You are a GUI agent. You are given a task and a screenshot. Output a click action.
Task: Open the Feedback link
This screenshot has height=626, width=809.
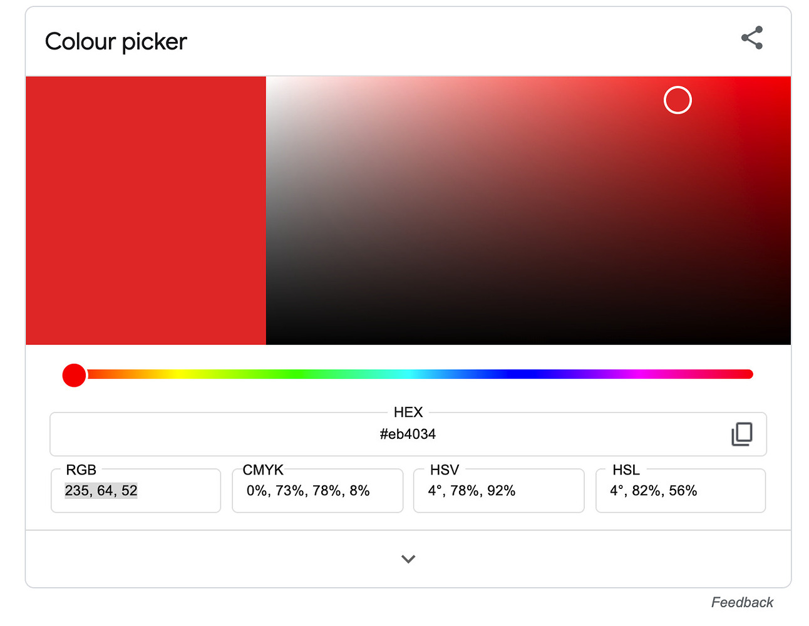click(x=742, y=602)
